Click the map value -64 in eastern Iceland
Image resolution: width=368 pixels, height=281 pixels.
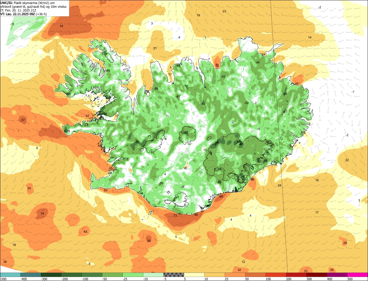(x=284, y=94)
